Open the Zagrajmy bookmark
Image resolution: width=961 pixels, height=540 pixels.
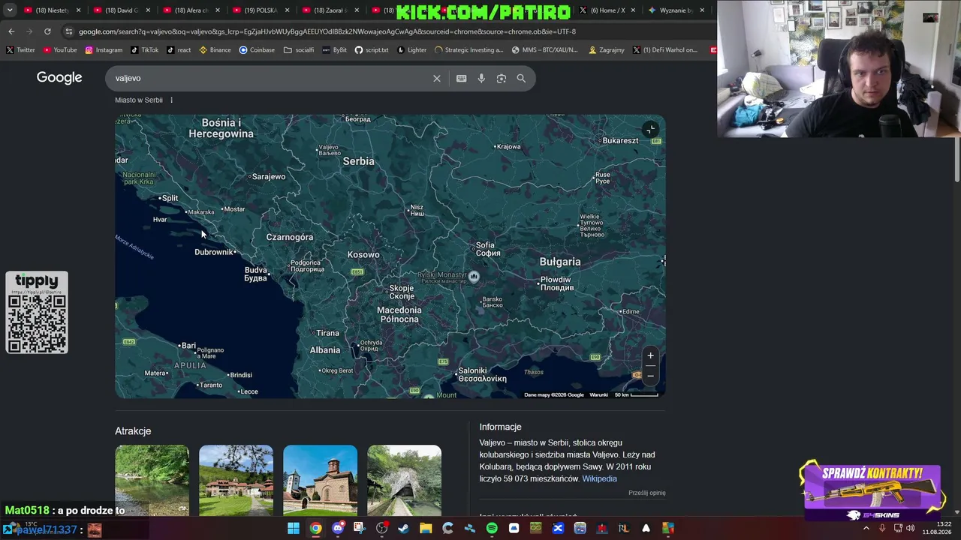pyautogui.click(x=607, y=50)
